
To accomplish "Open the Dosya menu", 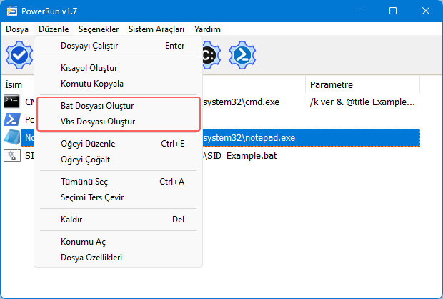I will pos(17,29).
